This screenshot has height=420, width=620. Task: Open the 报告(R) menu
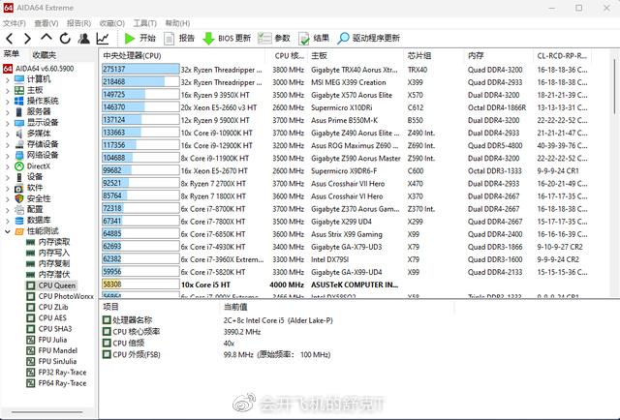click(x=78, y=23)
